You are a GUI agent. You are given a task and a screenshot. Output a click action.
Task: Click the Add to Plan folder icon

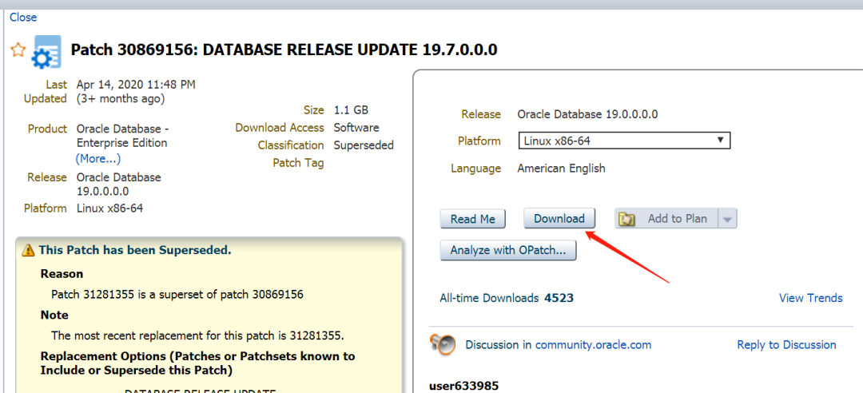pyautogui.click(x=627, y=219)
